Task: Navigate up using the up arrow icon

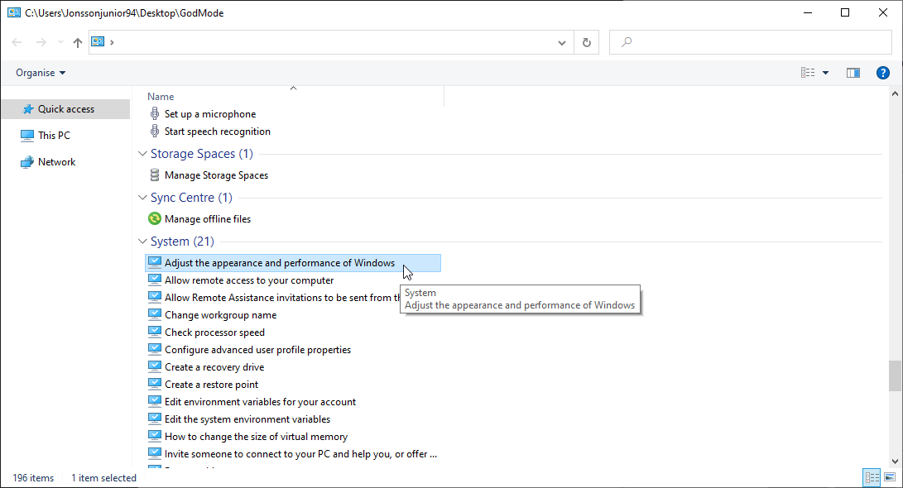Action: [77, 41]
